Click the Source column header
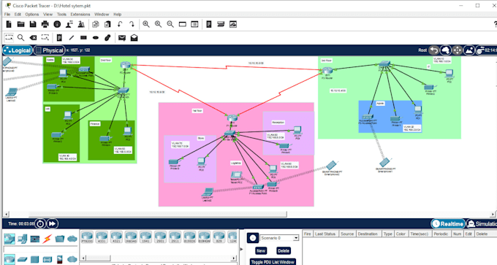Image resolution: width=497 pixels, height=265 pixels. click(346, 234)
